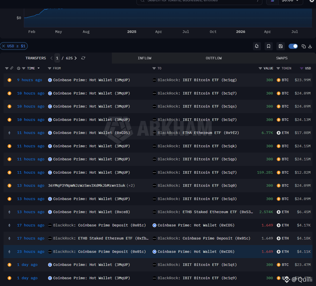Click the USD amount $4.11K
Viewport: 316px width, 286px height.
[304, 252]
